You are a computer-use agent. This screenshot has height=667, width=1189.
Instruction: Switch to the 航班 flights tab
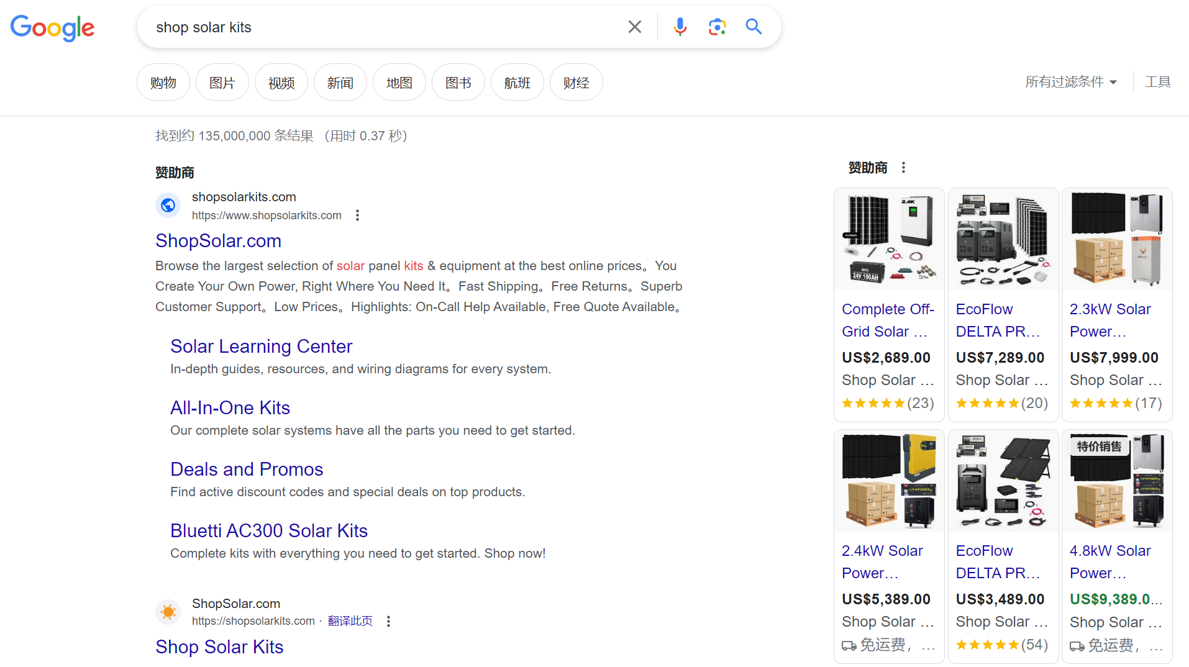point(517,83)
